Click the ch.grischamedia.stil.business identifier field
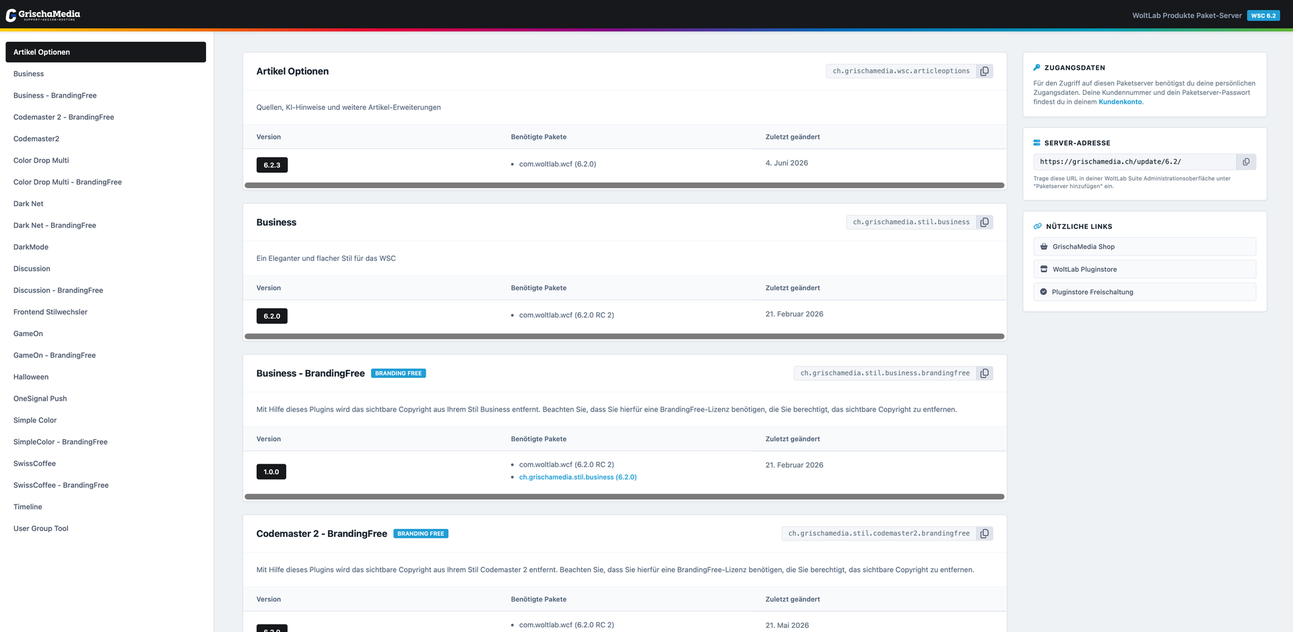The width and height of the screenshot is (1293, 632). [911, 222]
